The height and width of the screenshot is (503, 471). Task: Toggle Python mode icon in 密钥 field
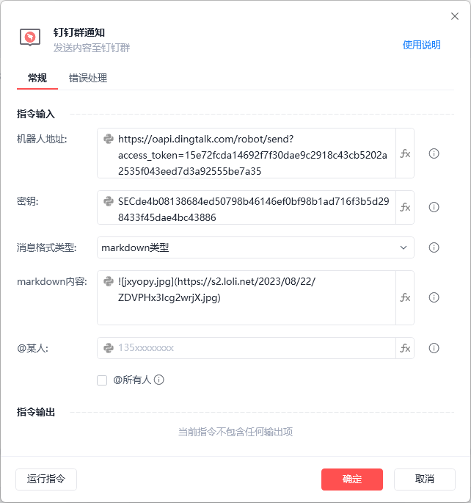point(109,201)
